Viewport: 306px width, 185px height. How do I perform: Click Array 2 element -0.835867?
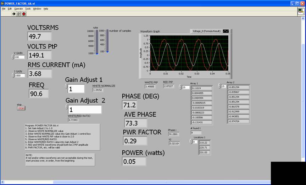(x=239, y=92)
